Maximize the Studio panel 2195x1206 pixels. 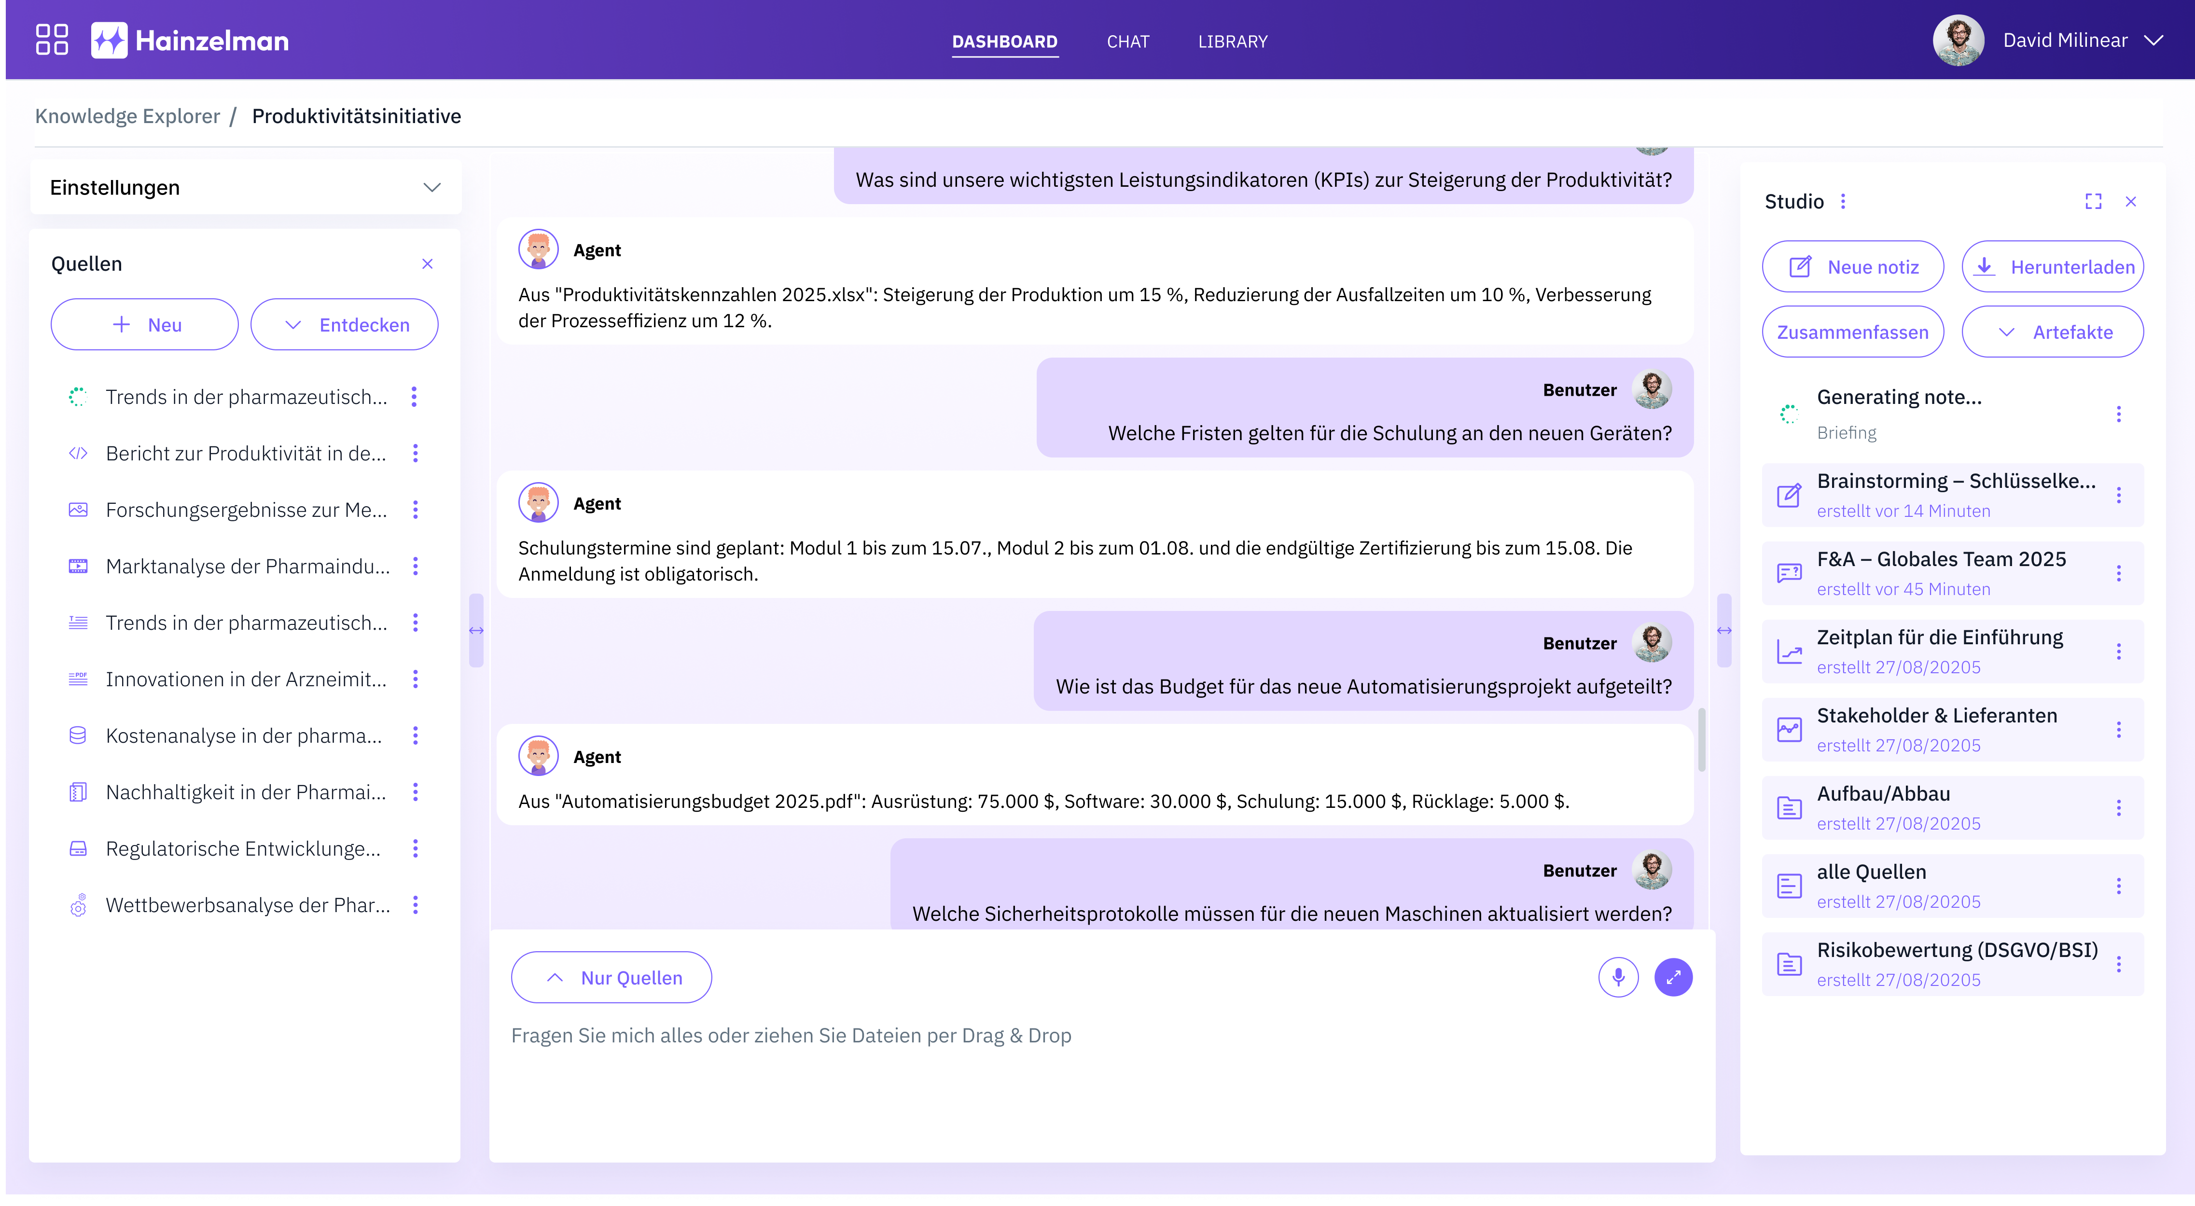tap(2094, 201)
